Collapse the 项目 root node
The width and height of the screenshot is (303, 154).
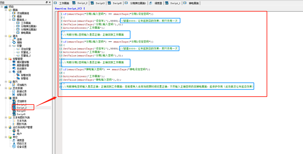click(x=2, y=7)
